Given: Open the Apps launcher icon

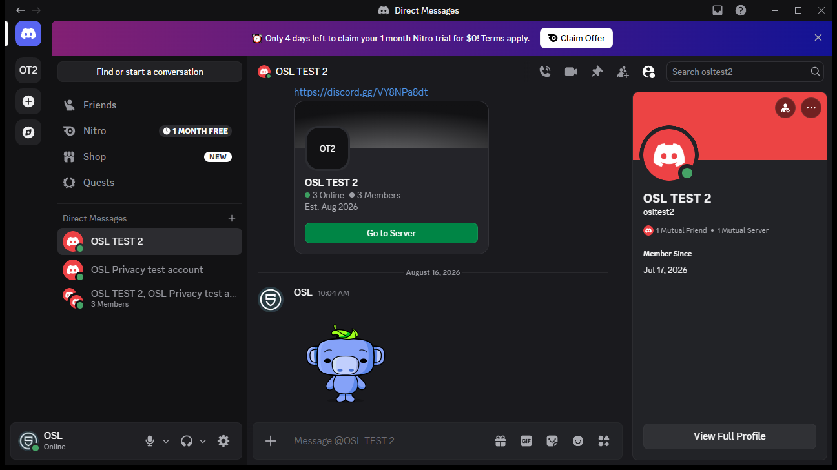Looking at the screenshot, I should coord(604,441).
